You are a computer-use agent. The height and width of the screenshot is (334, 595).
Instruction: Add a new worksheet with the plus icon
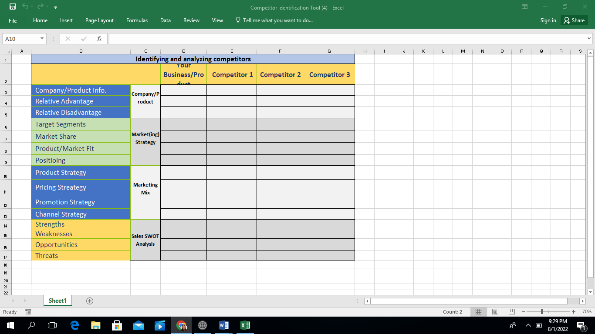[x=89, y=301]
